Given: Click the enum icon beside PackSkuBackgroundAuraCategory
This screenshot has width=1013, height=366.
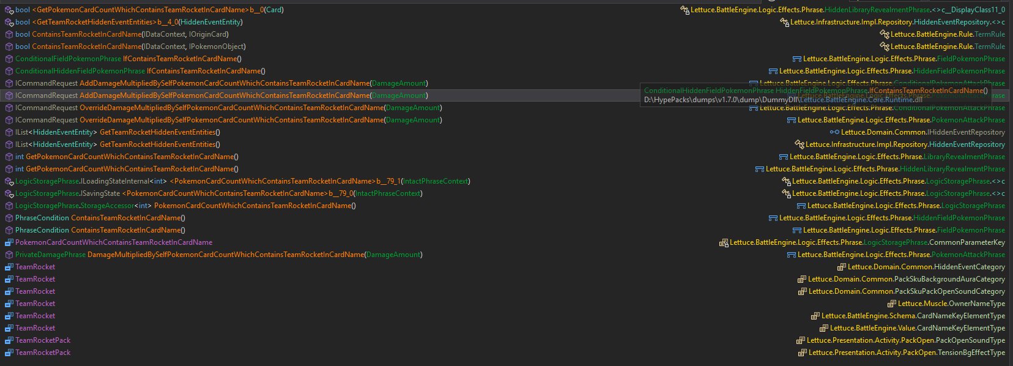Looking at the screenshot, I should [x=802, y=279].
